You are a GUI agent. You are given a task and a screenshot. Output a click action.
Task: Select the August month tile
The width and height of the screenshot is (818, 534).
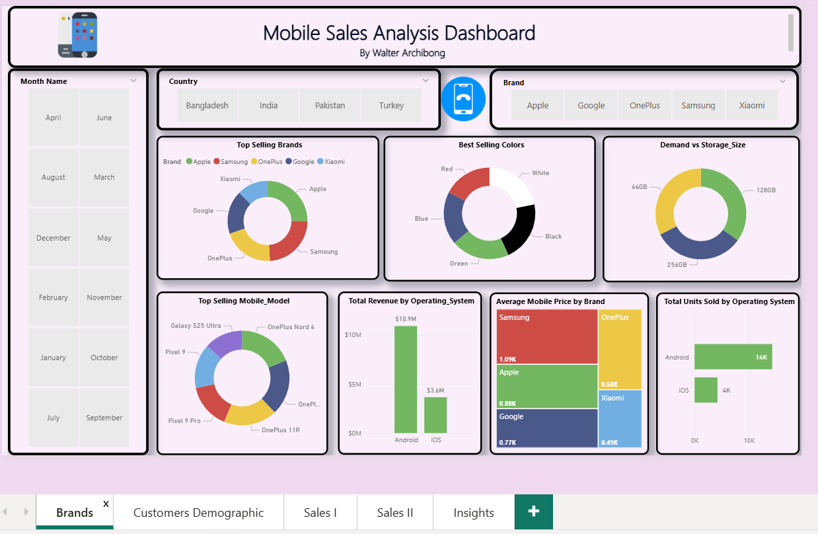(54, 177)
